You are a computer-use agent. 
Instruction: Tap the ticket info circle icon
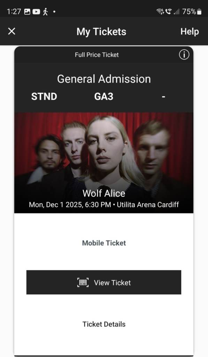[x=184, y=55]
